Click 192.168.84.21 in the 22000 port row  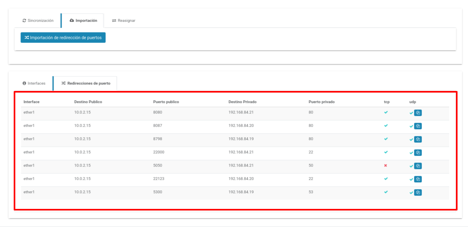[241, 152]
